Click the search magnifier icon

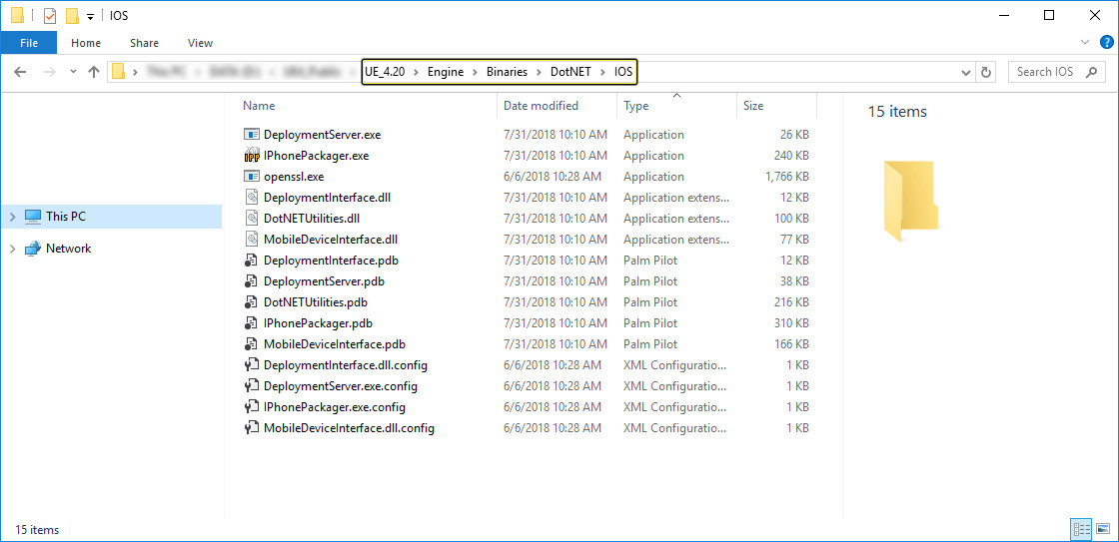click(x=1090, y=72)
